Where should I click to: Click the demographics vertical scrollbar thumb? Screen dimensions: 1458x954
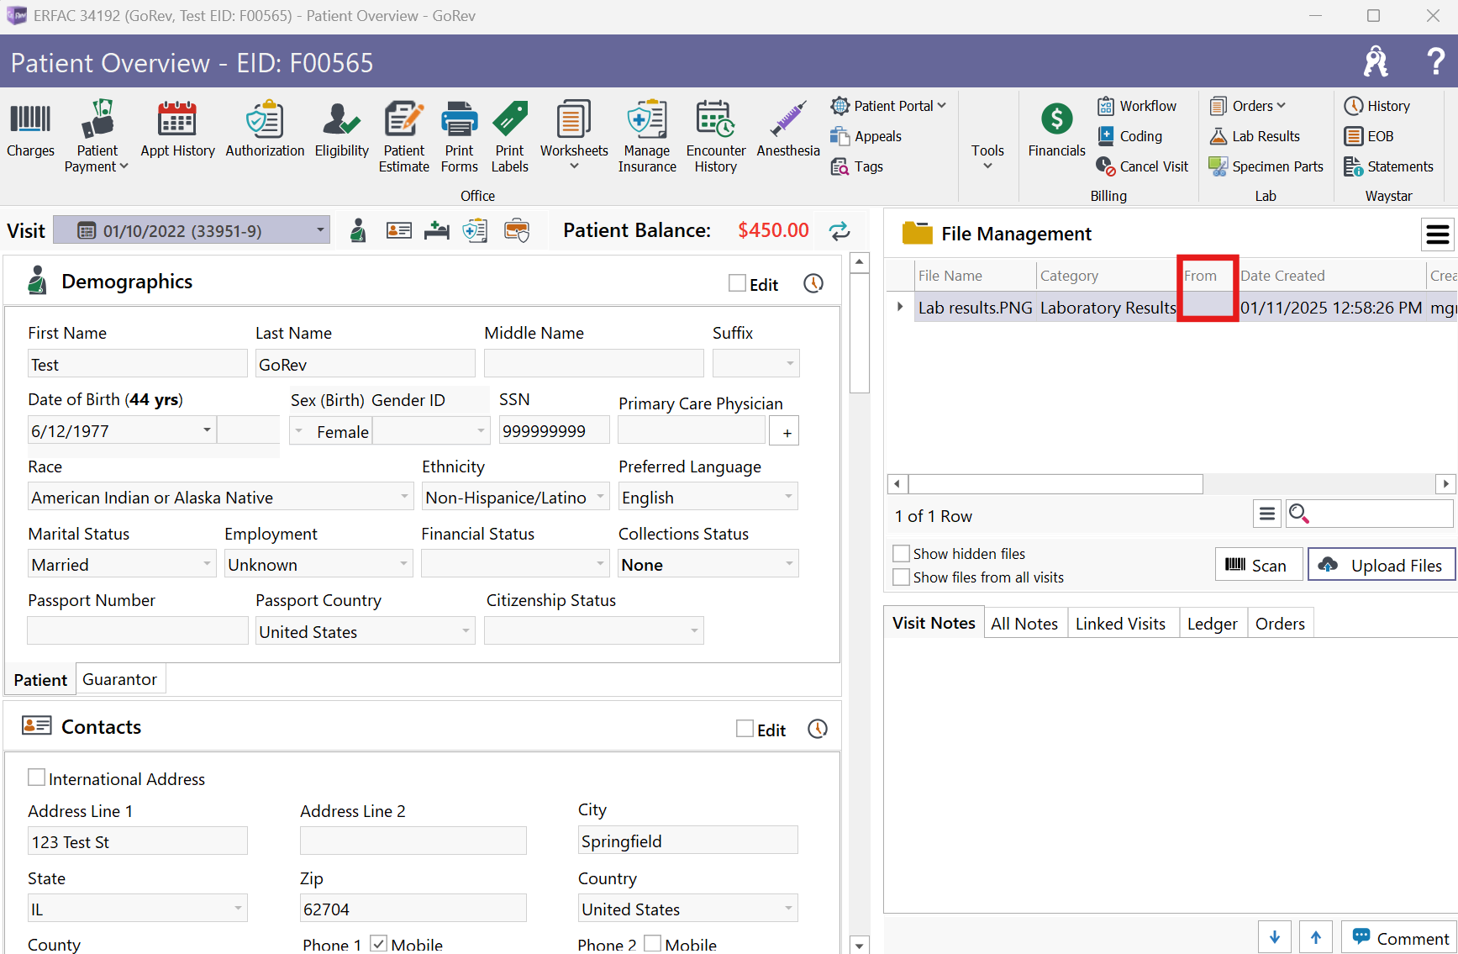859,334
